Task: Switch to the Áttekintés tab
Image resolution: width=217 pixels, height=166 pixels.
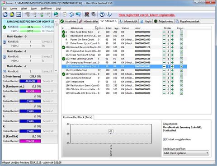Action: point(68,21)
